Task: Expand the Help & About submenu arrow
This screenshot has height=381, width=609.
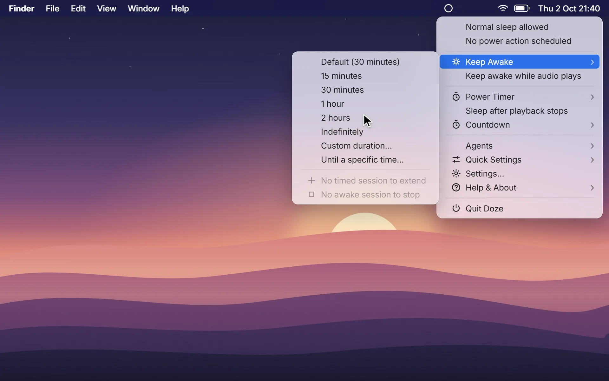Action: coord(592,188)
